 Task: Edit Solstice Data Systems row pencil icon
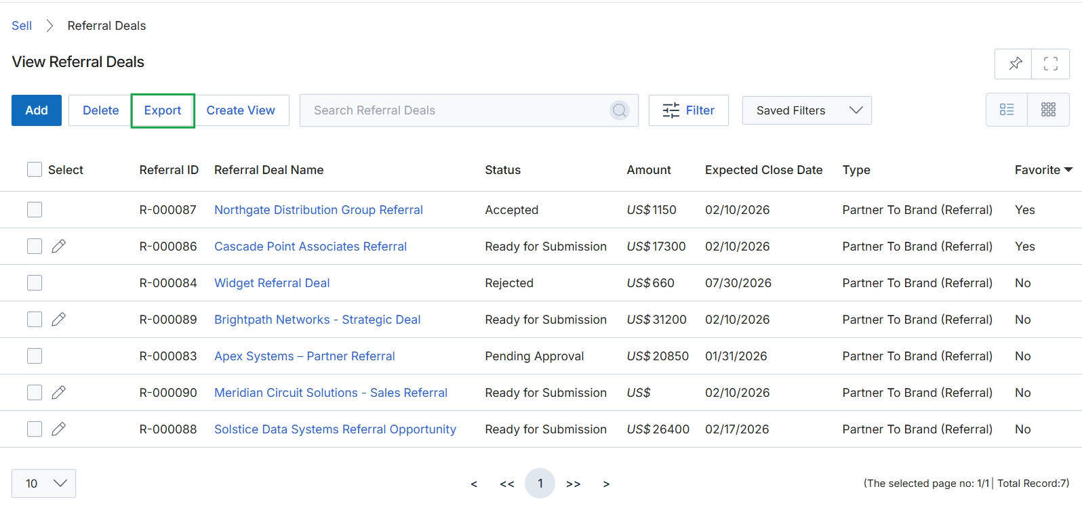[x=59, y=429]
